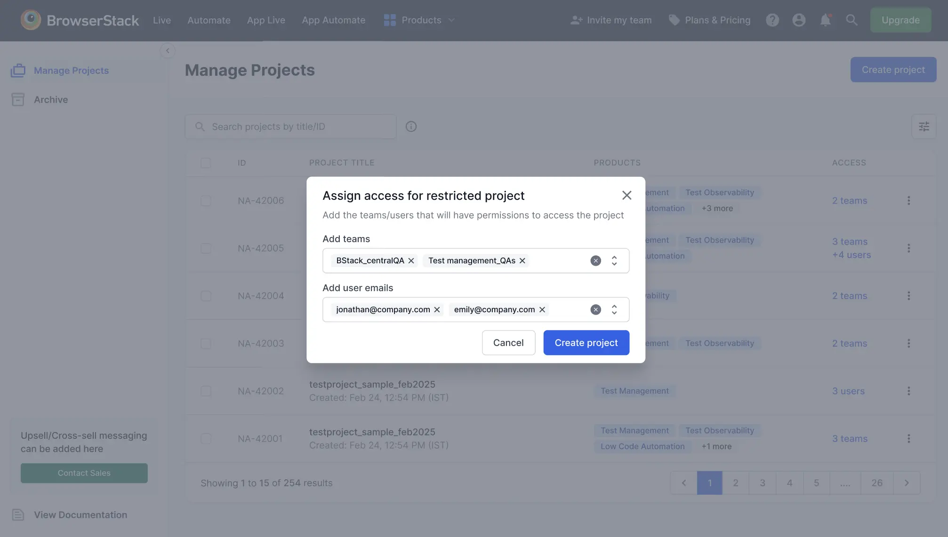Confirm with the blue Create project button

click(586, 342)
